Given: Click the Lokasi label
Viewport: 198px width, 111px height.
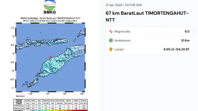Looking at the screenshot, I should click(x=119, y=49).
